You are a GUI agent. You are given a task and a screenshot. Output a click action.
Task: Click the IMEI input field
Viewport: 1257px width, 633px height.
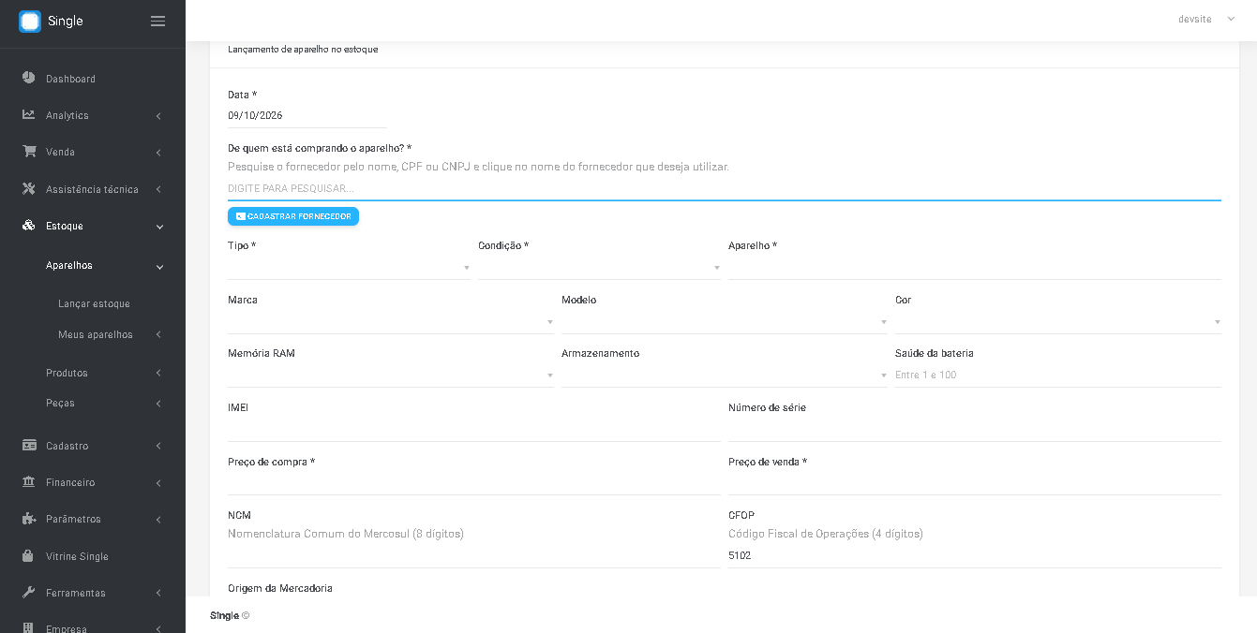(474, 430)
